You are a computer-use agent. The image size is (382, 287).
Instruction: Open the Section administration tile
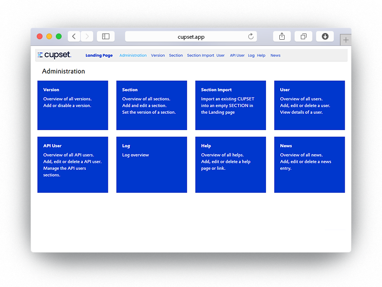coord(151,105)
